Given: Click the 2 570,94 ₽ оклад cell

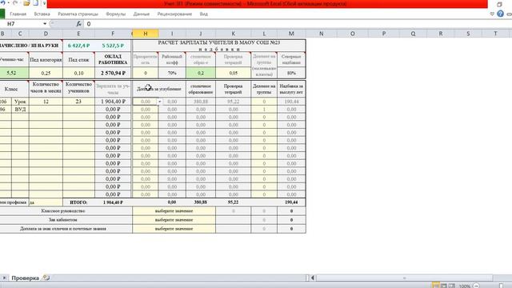Looking at the screenshot, I should coord(113,73).
